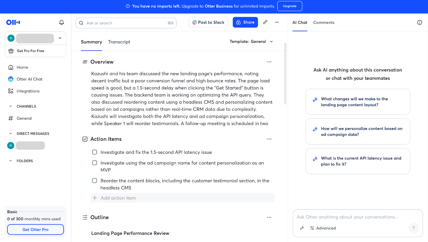
Task: Check the ad campaign personalization action item
Action: coord(94,163)
